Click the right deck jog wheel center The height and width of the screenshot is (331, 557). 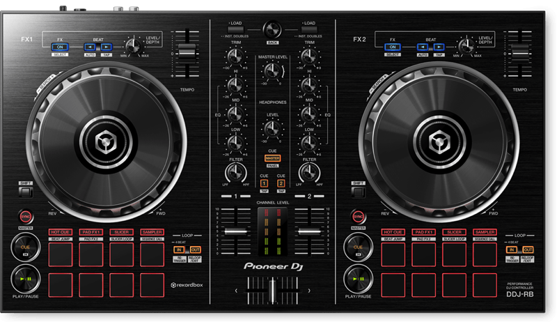439,143
